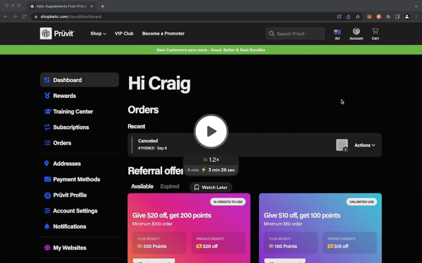The height and width of the screenshot is (263, 422).
Task: Close the Keto Supplements tab
Action: [x=92, y=6]
